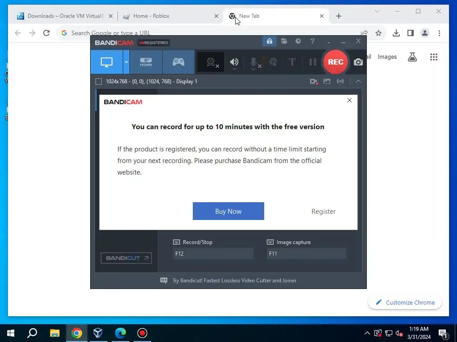Click the Bandicam lock icon
Viewport: 457px width, 342px height.
coord(269,41)
